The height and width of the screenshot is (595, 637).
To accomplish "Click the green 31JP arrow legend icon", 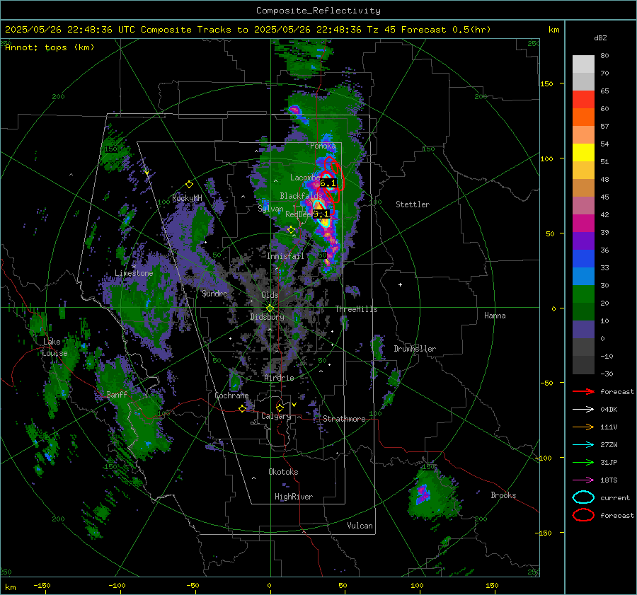I will 583,462.
